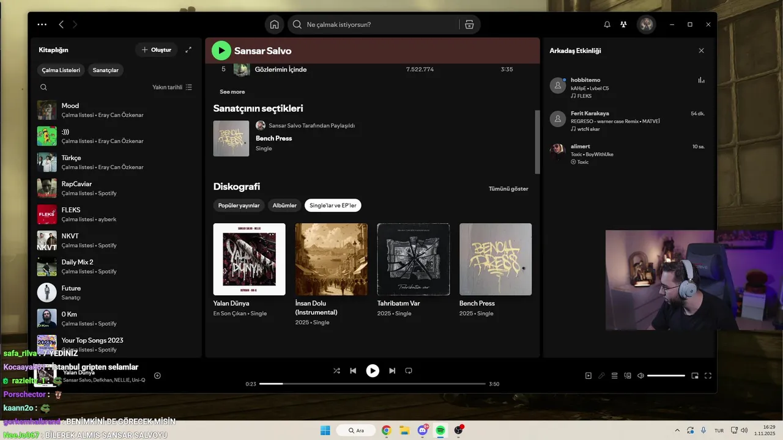Viewport: 783px width, 440px height.
Task: Select the Single'lar ve EP'ler tab
Action: point(333,205)
